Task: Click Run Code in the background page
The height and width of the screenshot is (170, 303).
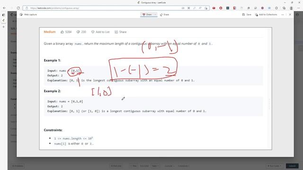Action: [275, 166]
